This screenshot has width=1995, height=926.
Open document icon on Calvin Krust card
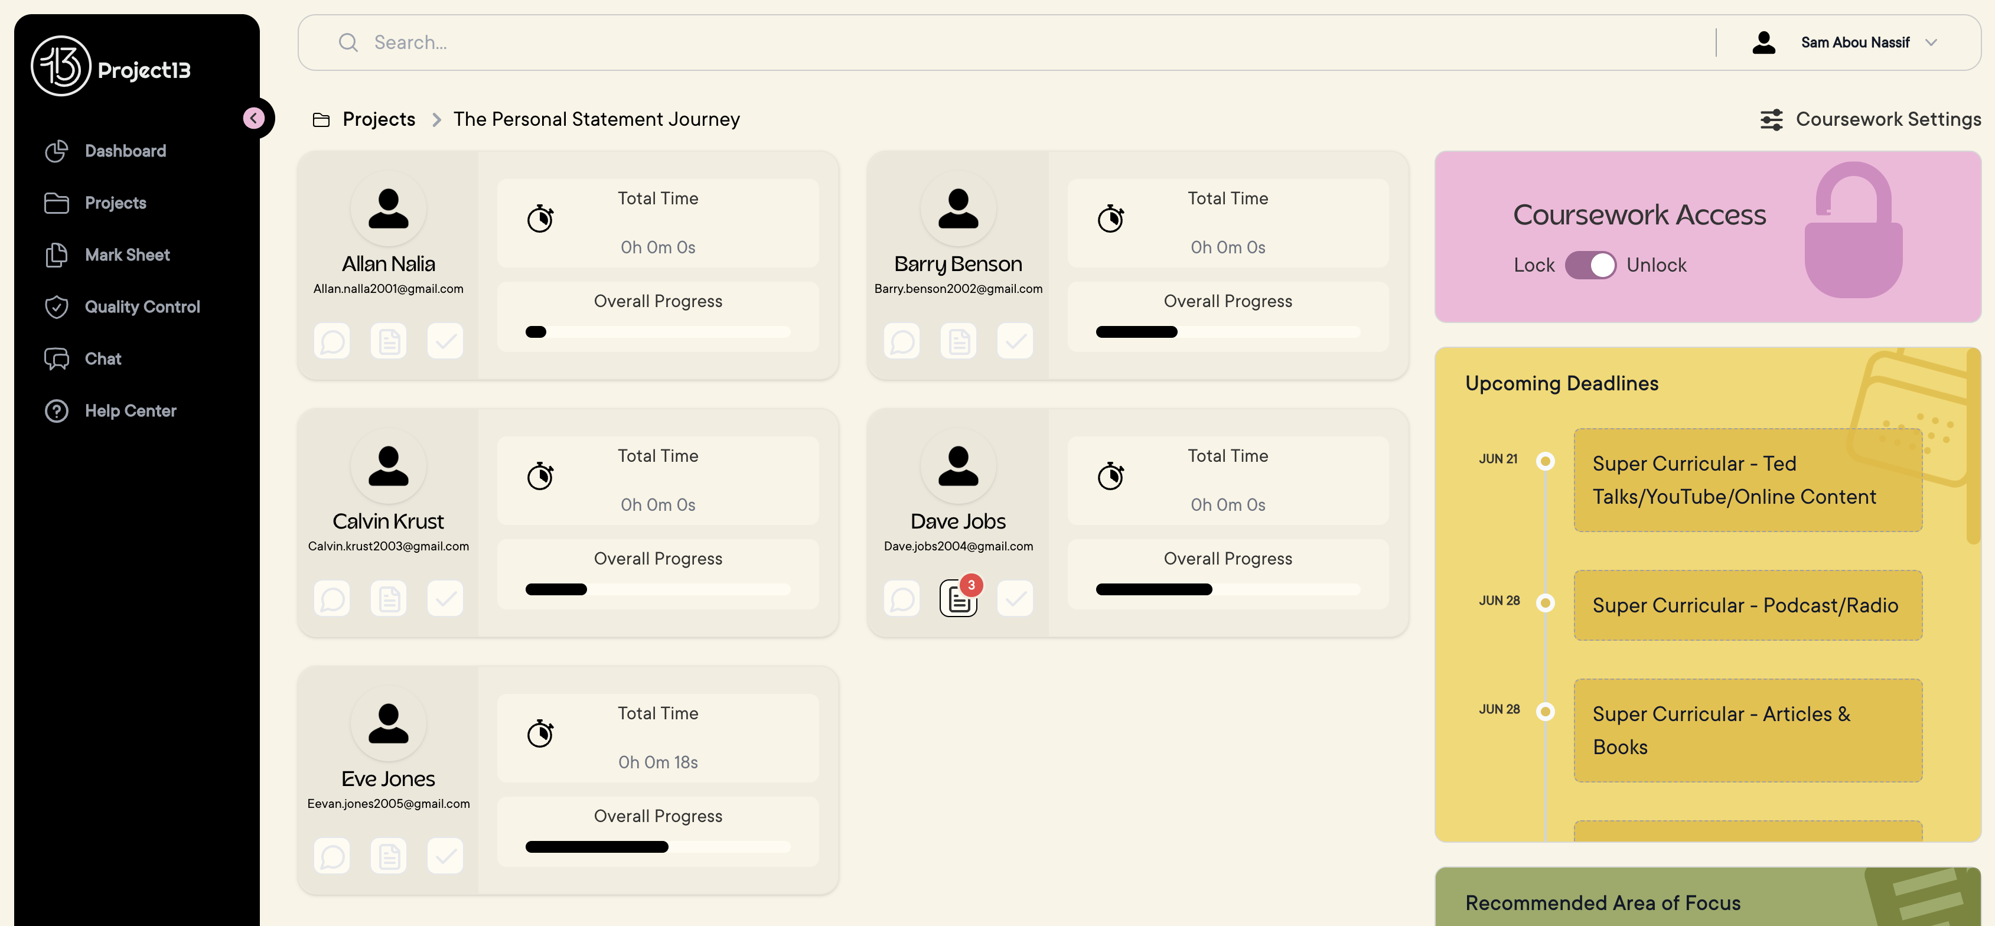point(389,598)
